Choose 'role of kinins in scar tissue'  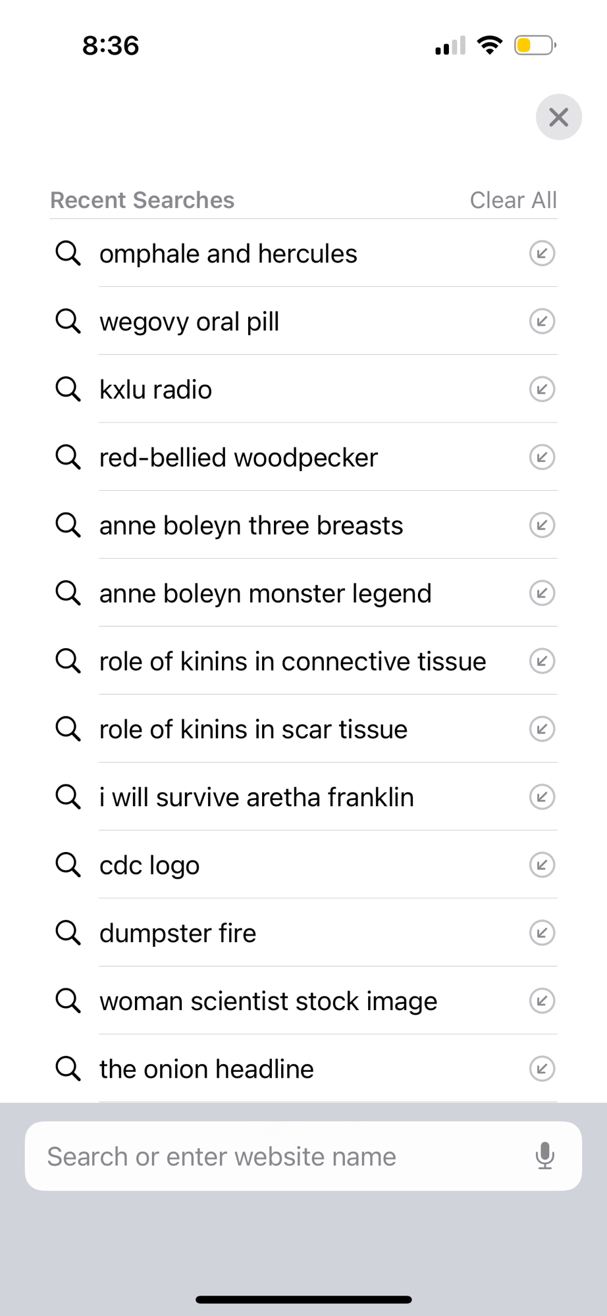[253, 730]
